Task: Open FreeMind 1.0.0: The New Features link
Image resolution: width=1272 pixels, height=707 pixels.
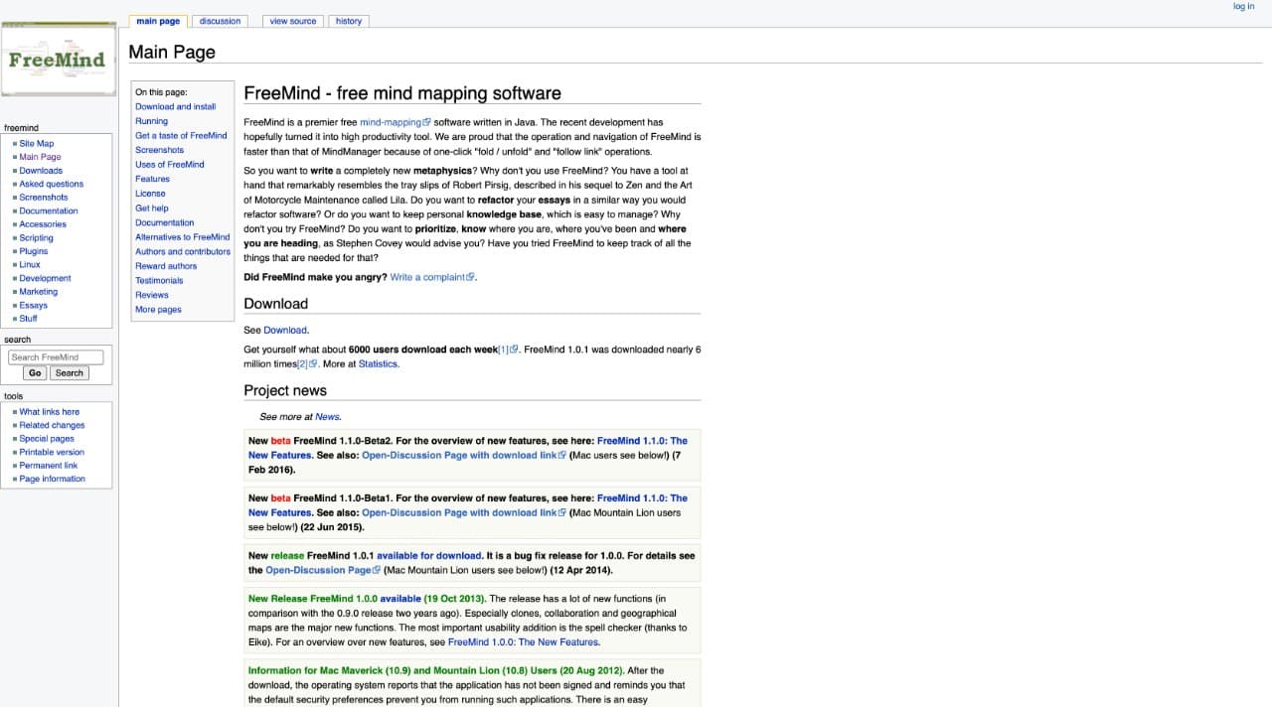Action: coord(523,642)
